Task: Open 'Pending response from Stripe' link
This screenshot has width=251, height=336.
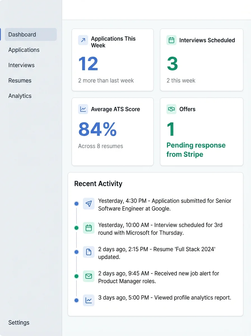Action: tap(196, 150)
